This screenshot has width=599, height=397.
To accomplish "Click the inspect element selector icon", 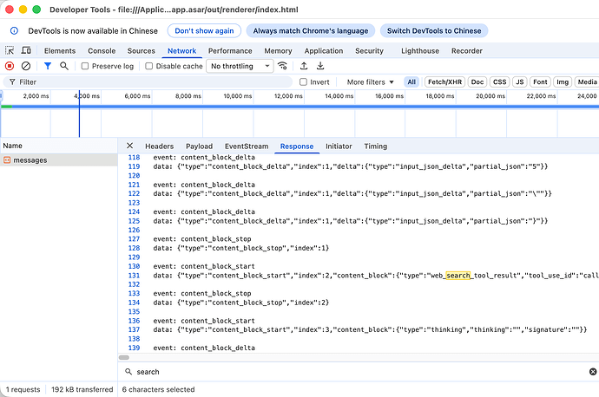I will (x=10, y=50).
